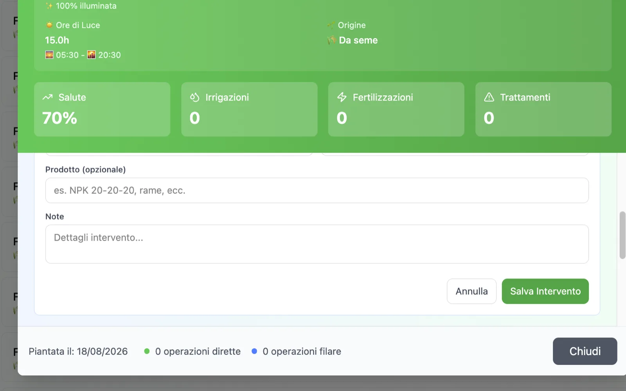
Task: Open the Salute 70% stat card
Action: pos(102,109)
